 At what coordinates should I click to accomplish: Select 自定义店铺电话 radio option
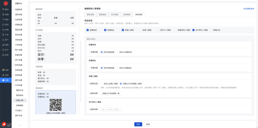(x=117, y=52)
